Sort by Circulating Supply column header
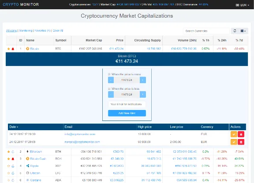The height and width of the screenshot is (183, 254). (147, 40)
